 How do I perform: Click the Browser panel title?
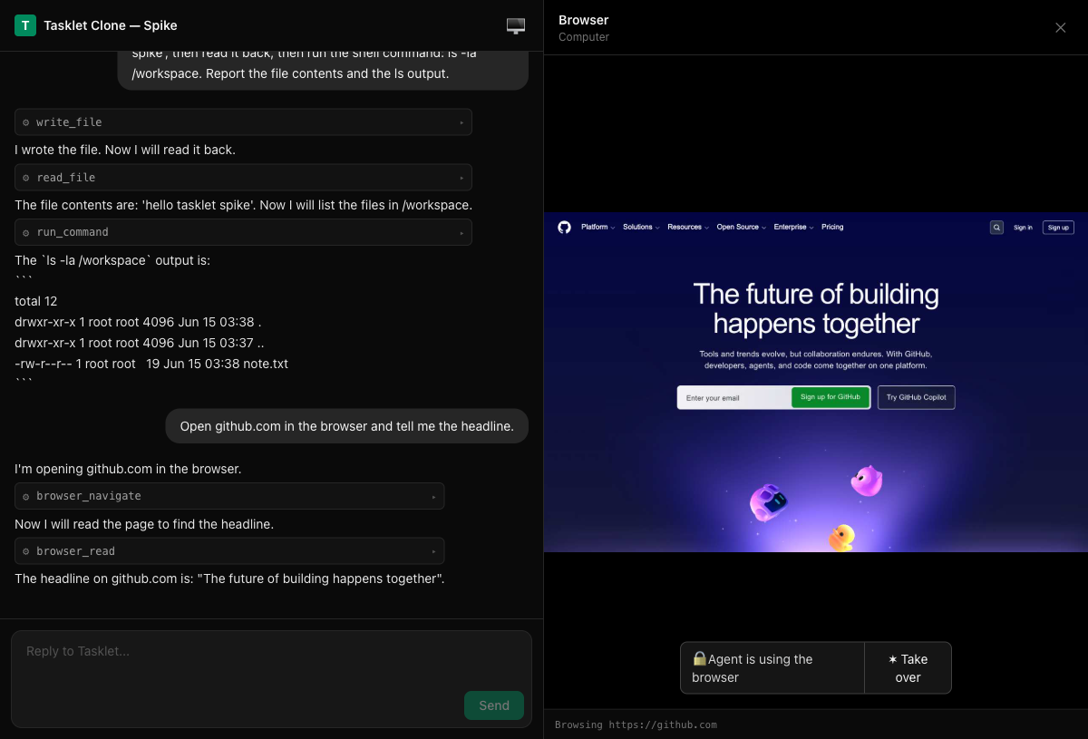coord(584,20)
